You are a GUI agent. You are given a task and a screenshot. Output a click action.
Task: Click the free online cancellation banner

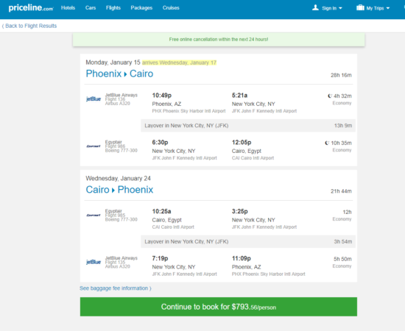pos(219,40)
